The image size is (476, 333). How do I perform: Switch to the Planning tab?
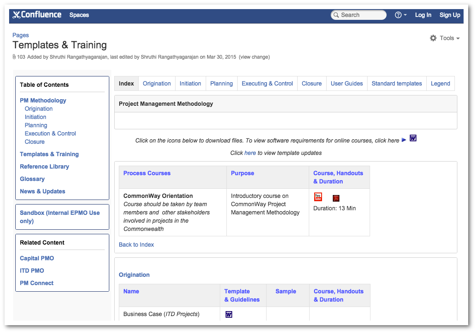[221, 83]
